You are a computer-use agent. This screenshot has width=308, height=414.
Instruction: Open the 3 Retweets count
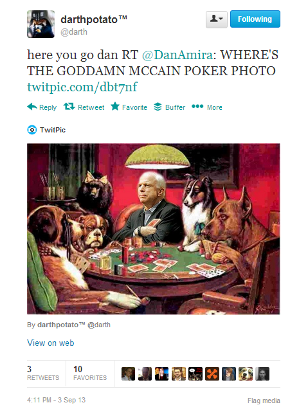43,373
